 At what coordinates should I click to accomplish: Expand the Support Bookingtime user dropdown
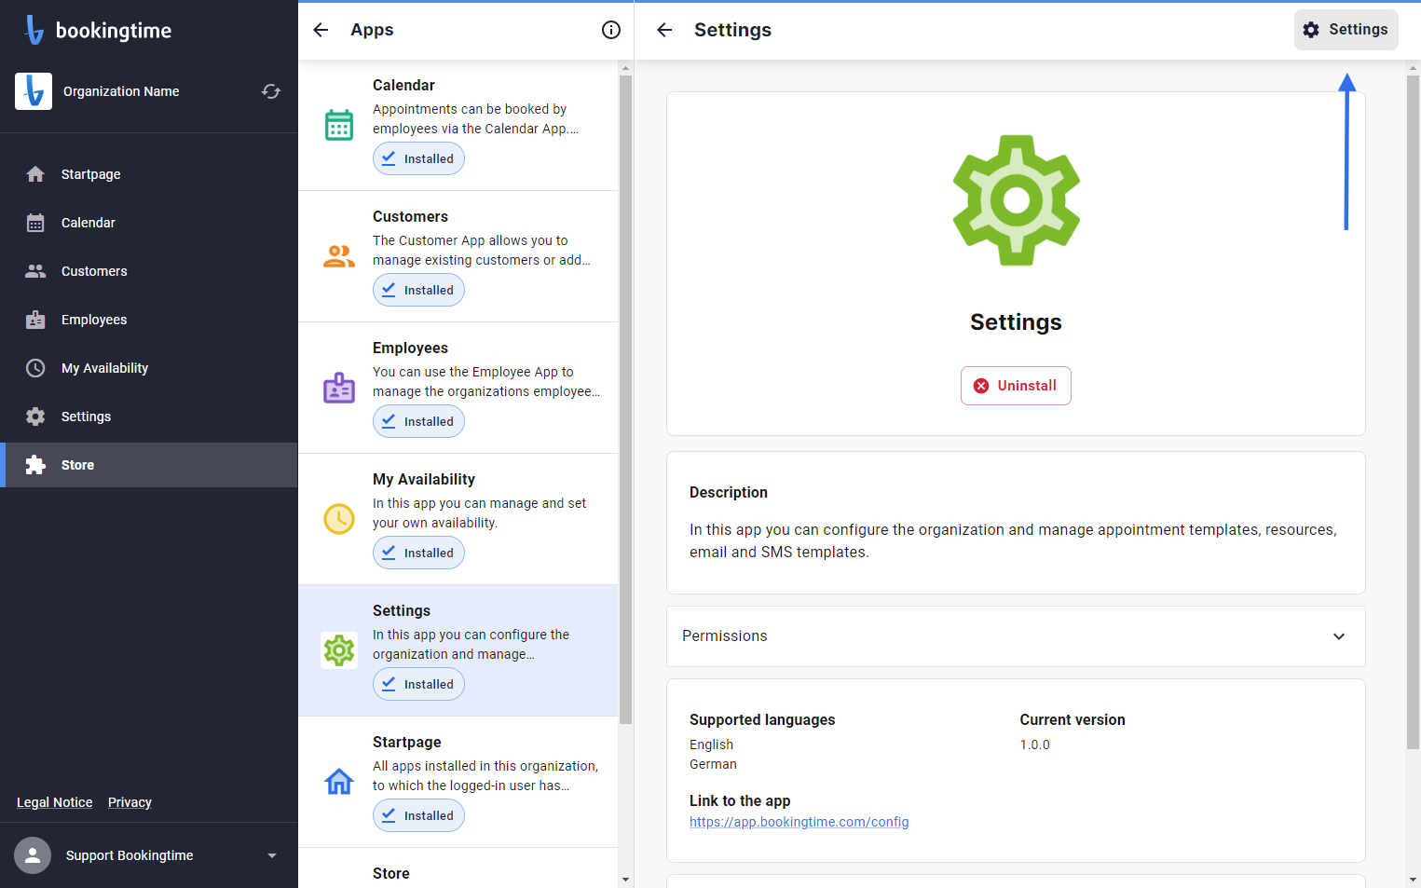(272, 855)
